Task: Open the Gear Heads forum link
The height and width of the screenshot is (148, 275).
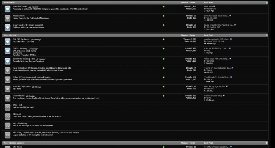Action: 19,96
